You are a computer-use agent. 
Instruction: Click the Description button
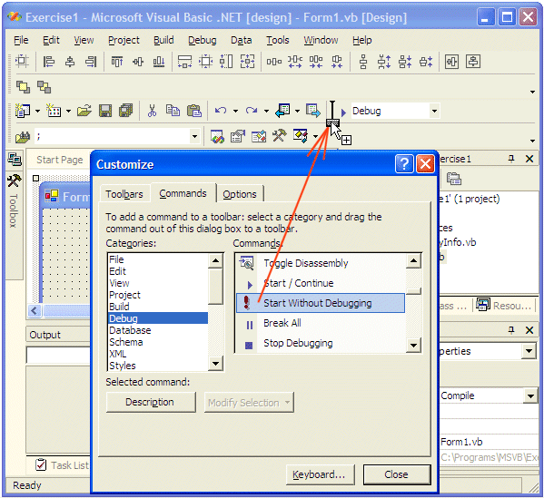(150, 402)
